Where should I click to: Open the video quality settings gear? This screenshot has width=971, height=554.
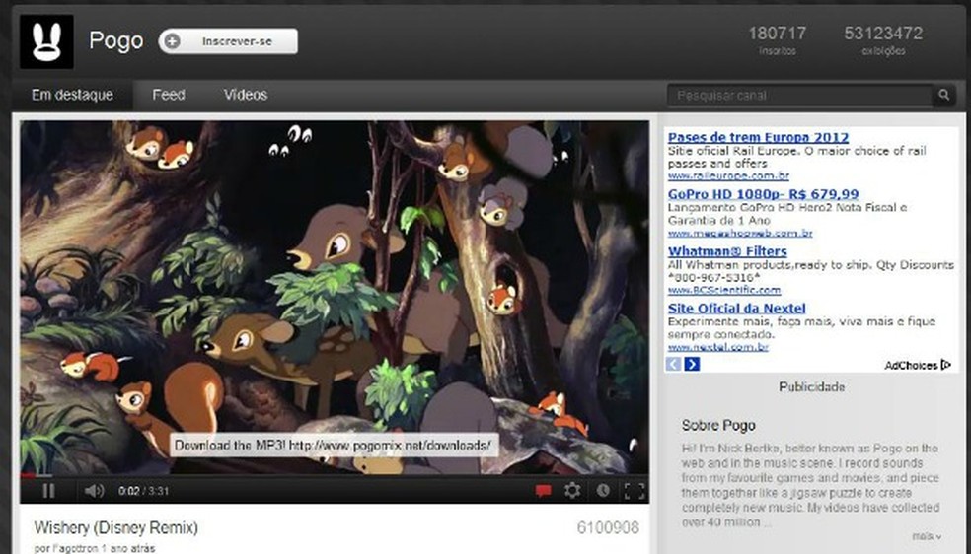pyautogui.click(x=572, y=490)
